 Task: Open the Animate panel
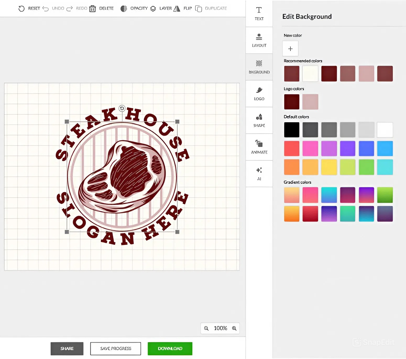tap(259, 147)
